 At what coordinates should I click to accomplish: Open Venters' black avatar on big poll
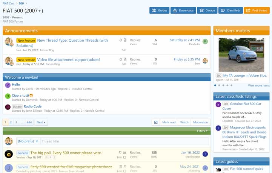pyautogui.click(x=9, y=154)
